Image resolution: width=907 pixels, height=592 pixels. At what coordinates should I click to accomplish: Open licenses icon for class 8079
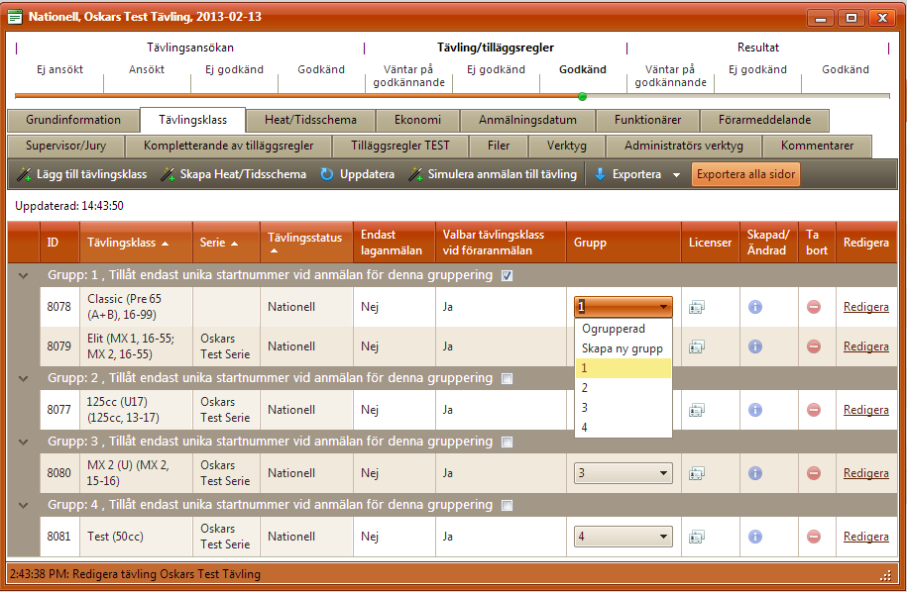[697, 346]
